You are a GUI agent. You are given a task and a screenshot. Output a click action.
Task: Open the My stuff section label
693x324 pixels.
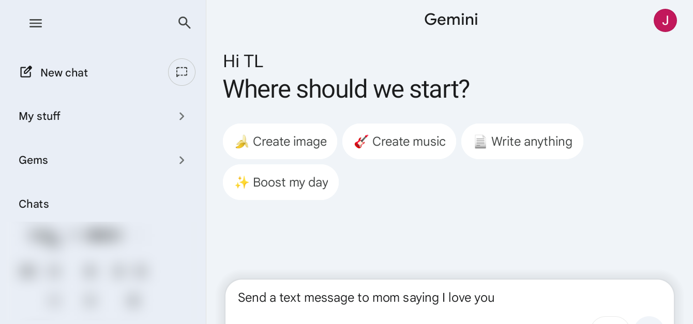tap(39, 116)
